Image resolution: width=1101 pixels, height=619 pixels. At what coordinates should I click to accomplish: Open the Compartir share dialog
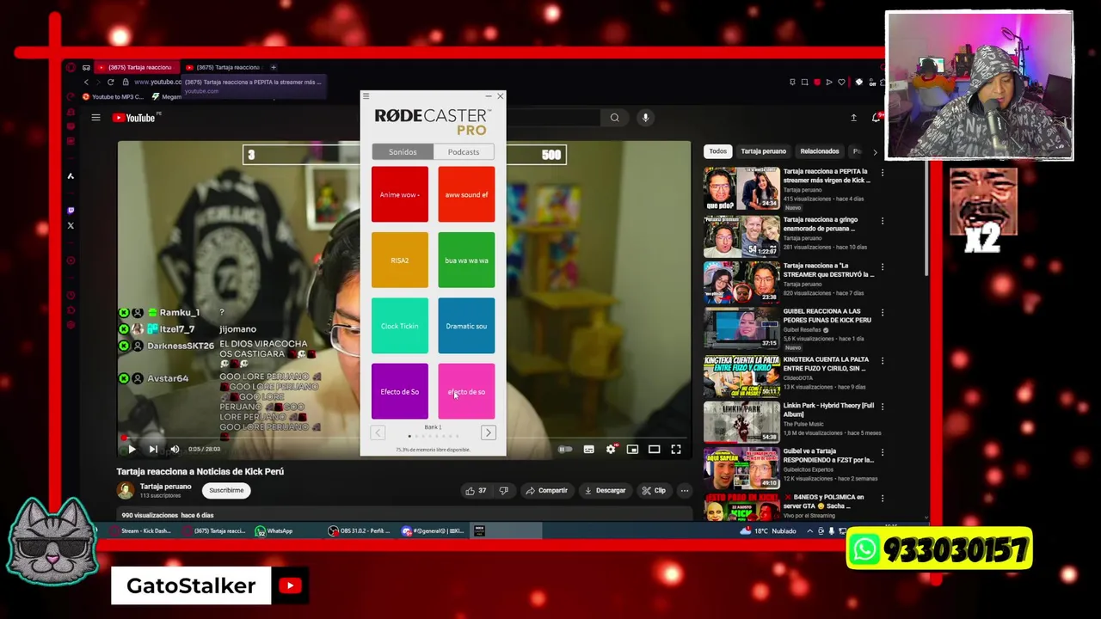tap(547, 491)
